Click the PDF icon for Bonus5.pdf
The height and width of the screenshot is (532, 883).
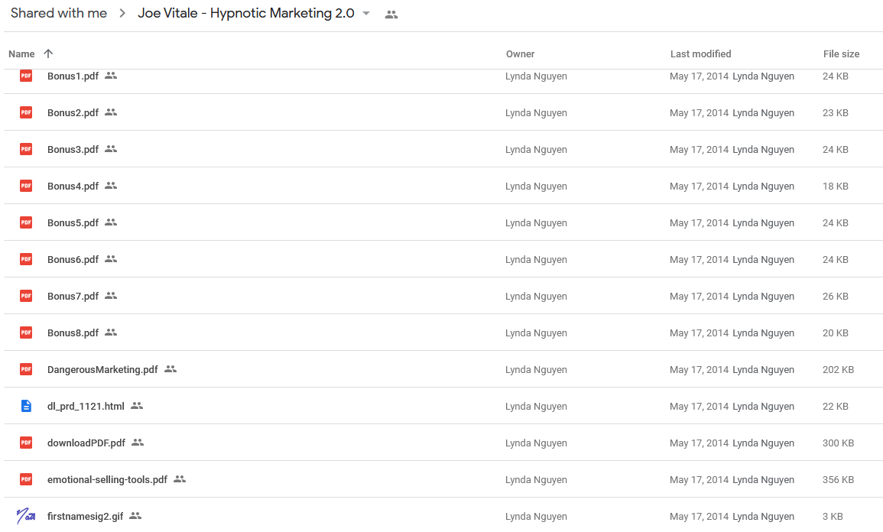[x=26, y=222]
